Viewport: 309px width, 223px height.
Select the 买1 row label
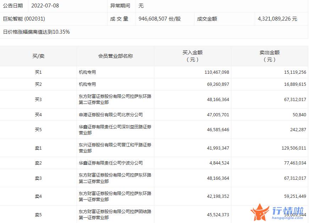click(x=38, y=72)
